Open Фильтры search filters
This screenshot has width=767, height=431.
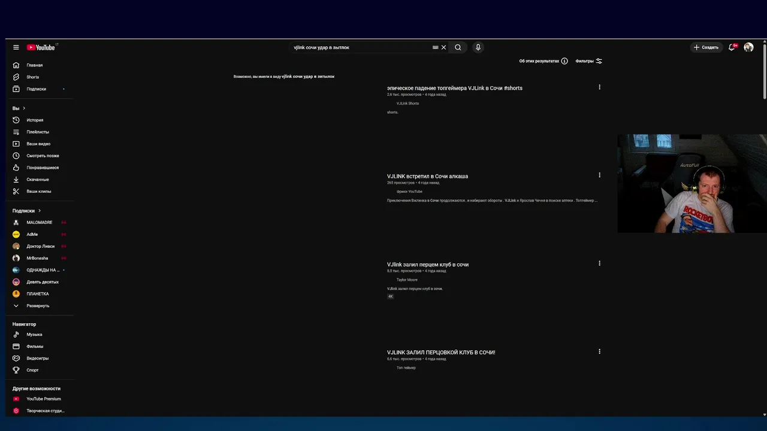click(588, 61)
